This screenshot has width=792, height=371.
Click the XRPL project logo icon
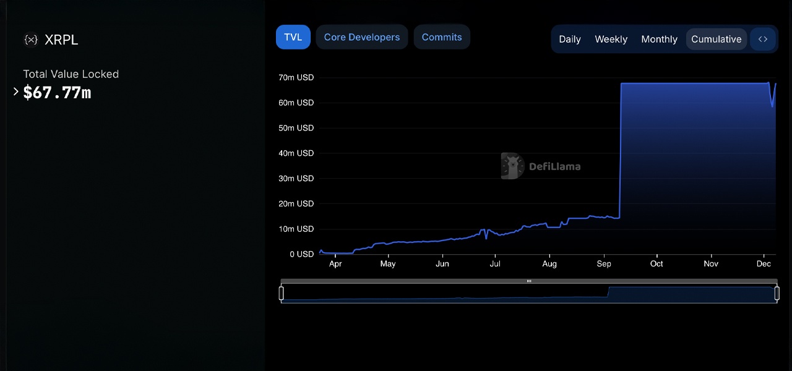point(30,40)
